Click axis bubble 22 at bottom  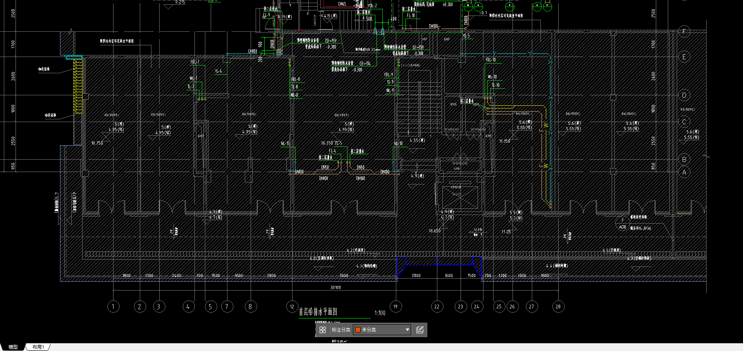coord(437,306)
